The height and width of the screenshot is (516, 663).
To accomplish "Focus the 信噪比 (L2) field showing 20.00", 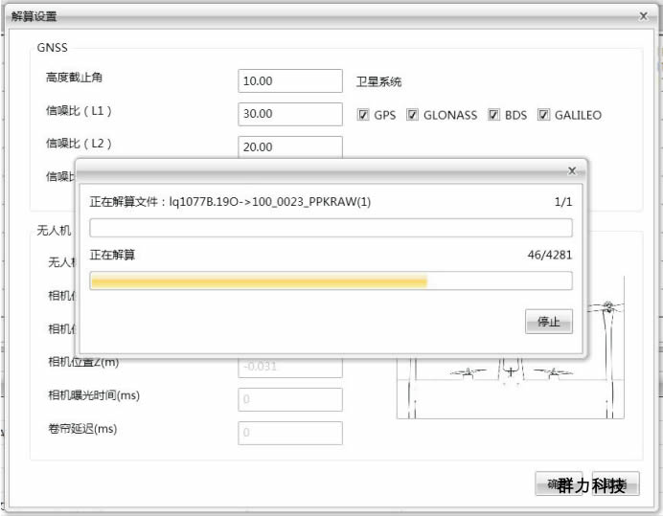I will [x=289, y=146].
